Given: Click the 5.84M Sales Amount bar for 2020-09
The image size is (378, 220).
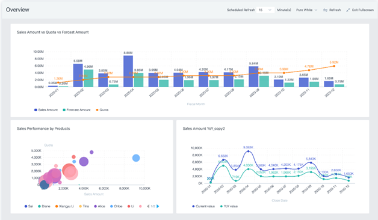Looking at the screenshot, I should [x=253, y=76].
